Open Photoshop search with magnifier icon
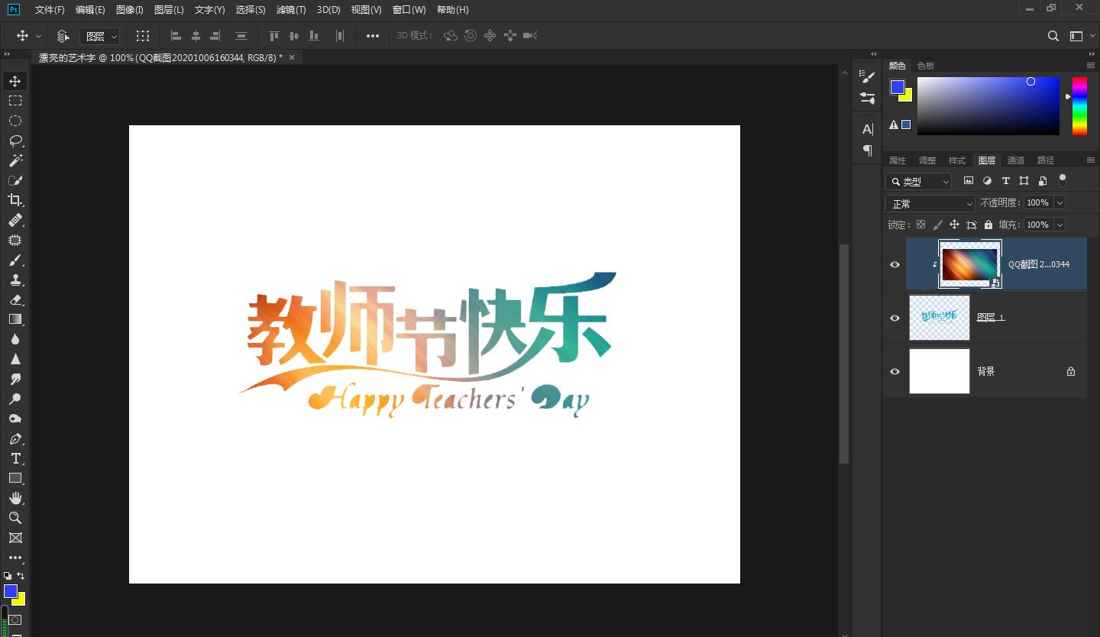 (1053, 35)
